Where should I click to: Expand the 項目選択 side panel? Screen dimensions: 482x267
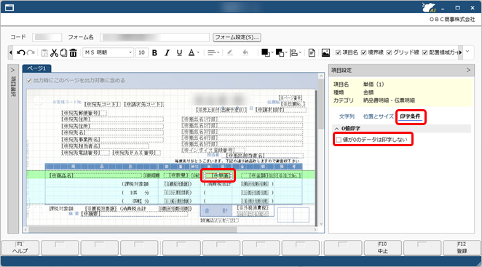[12, 70]
